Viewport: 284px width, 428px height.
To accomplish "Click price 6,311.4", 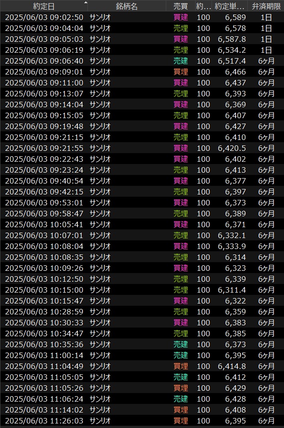I will (x=232, y=290).
